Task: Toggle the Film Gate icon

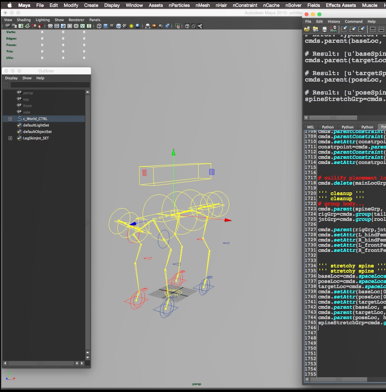Action: pyautogui.click(x=57, y=26)
